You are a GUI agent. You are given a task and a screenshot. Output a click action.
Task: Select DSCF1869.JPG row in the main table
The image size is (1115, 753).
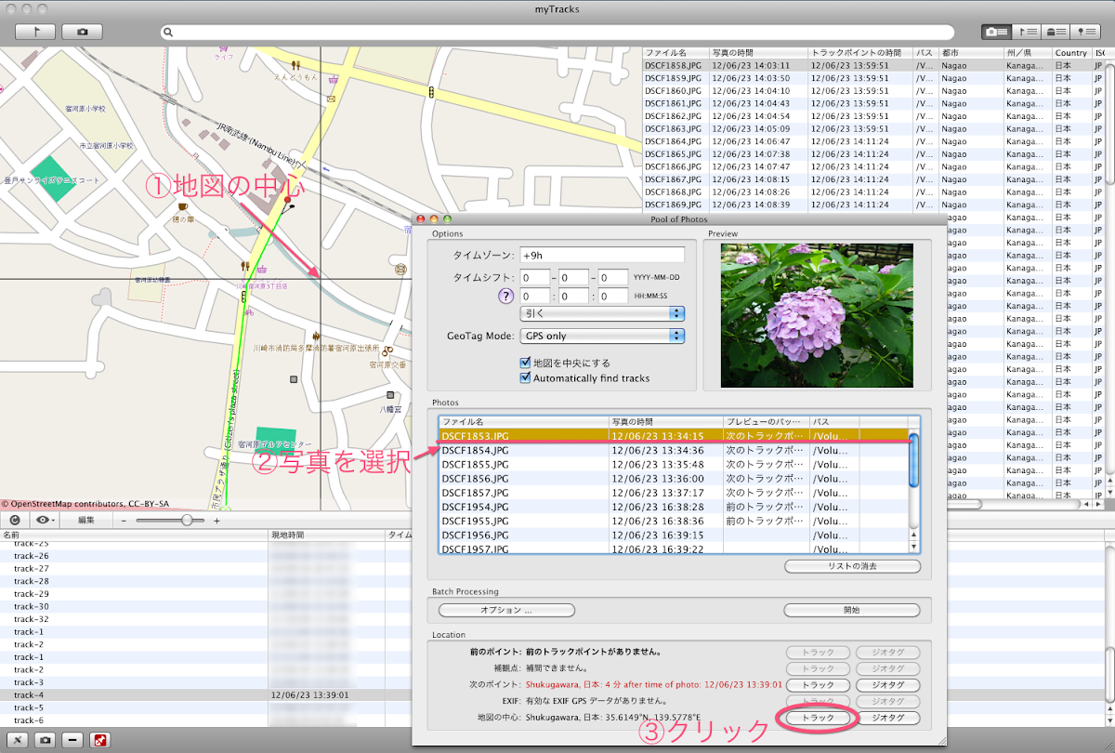[873, 205]
